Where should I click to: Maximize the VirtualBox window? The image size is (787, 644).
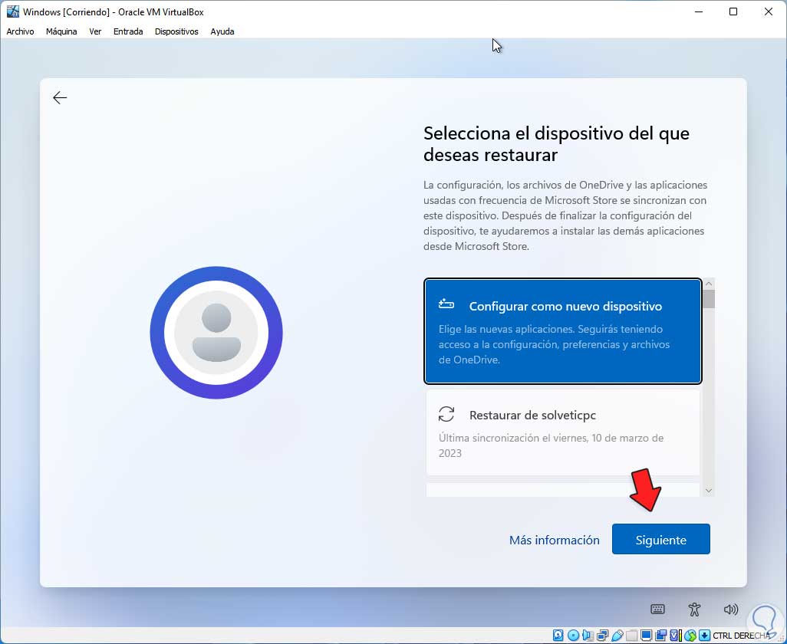point(733,11)
